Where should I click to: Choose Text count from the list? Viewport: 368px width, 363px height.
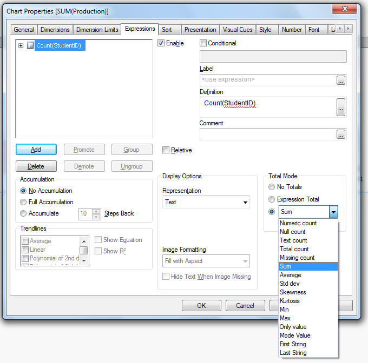pos(308,240)
